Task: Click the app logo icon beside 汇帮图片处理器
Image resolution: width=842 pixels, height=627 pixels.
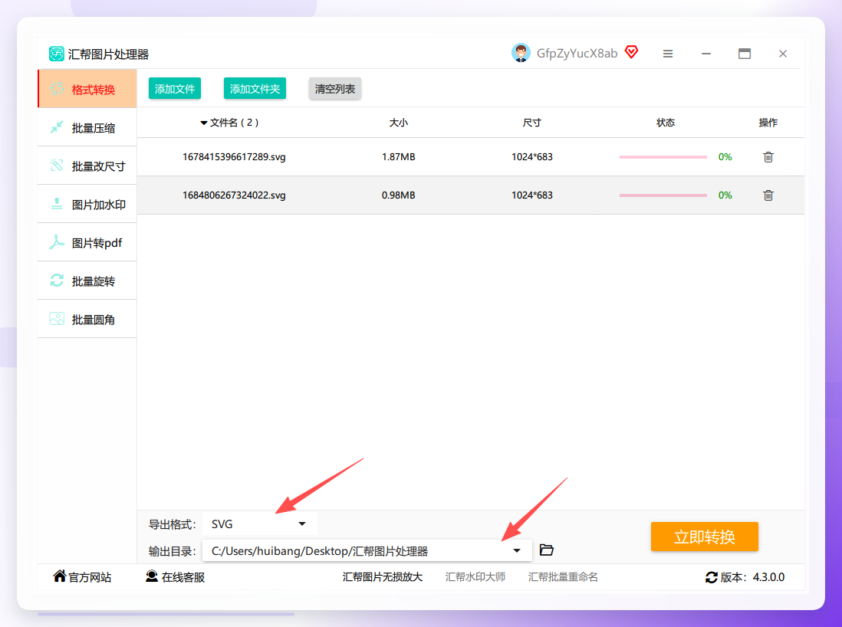Action: (57, 54)
